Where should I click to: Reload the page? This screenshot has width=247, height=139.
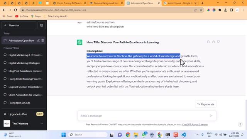click(15, 10)
